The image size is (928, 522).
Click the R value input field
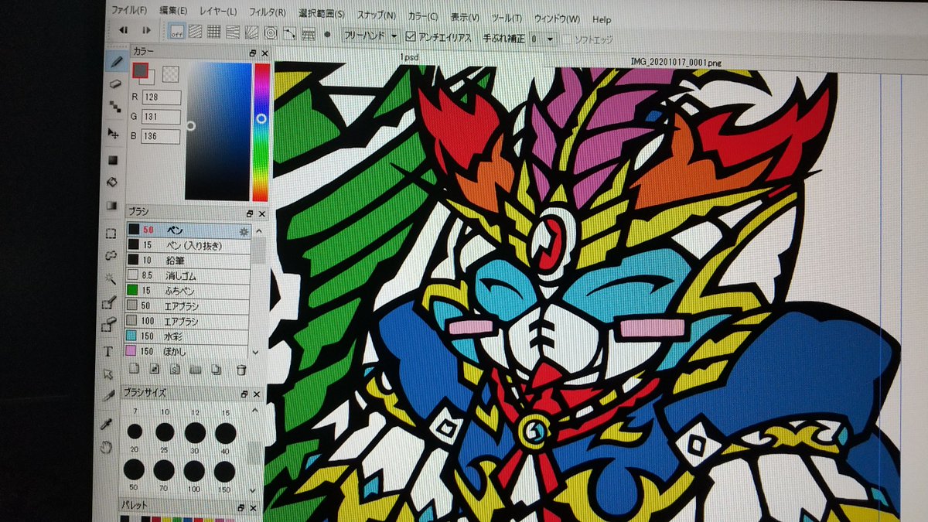click(162, 97)
